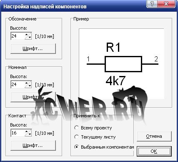The height and width of the screenshot is (162, 178).
Task: Focus the Номинал height field showing 24
Action: [x=18, y=84]
